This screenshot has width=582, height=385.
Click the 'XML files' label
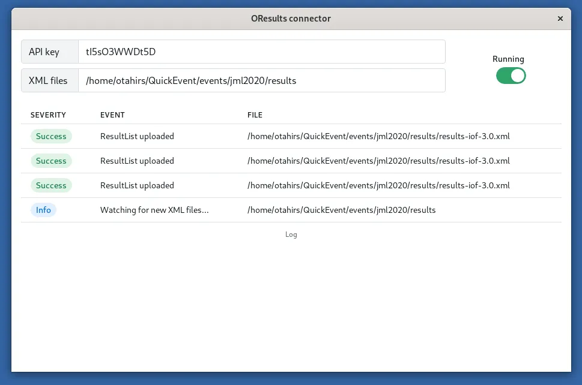click(x=48, y=80)
